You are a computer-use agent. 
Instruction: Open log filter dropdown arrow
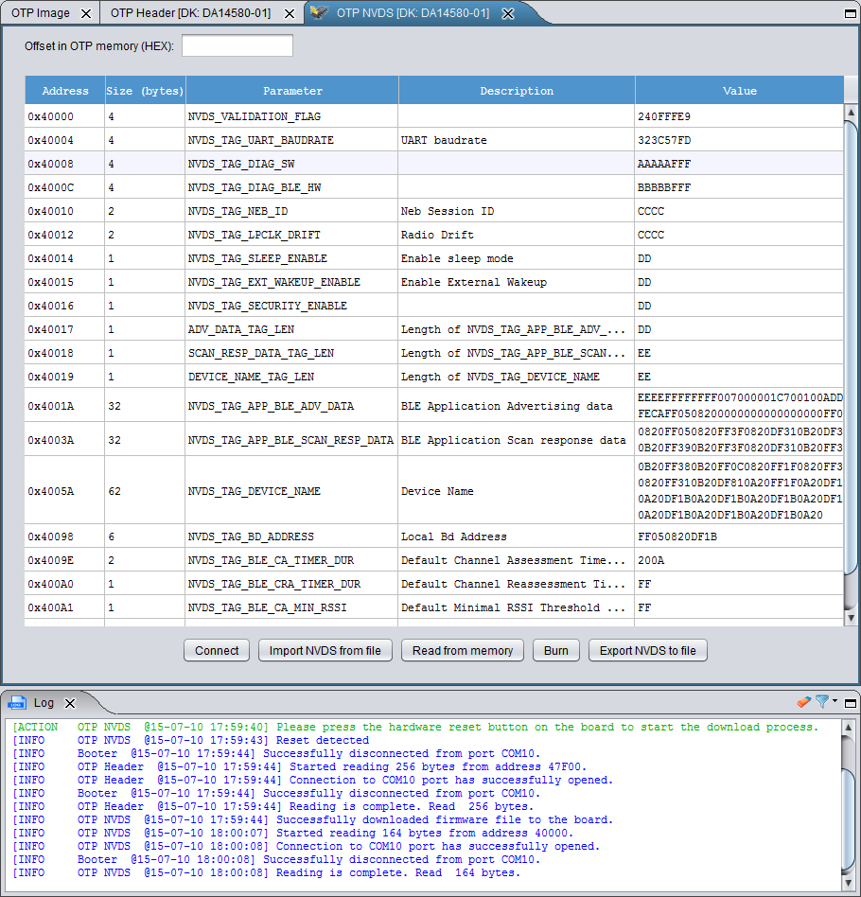[835, 701]
